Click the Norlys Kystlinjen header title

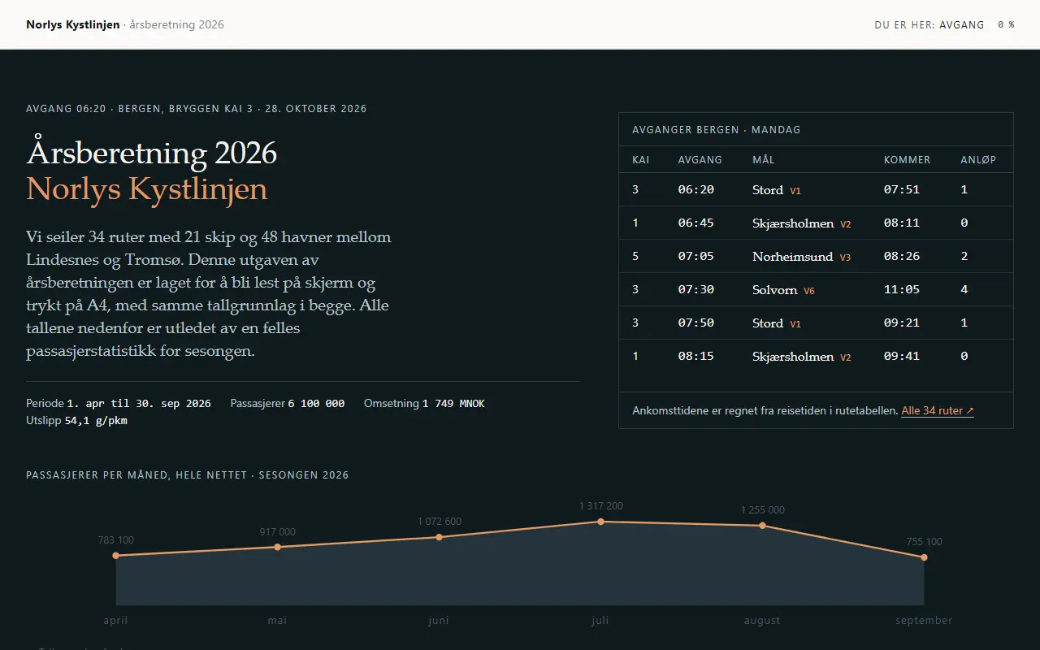point(73,24)
